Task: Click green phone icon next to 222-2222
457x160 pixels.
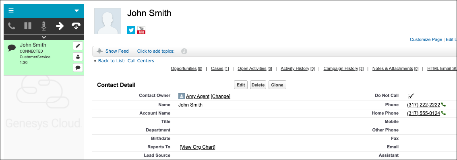Action: (443, 105)
